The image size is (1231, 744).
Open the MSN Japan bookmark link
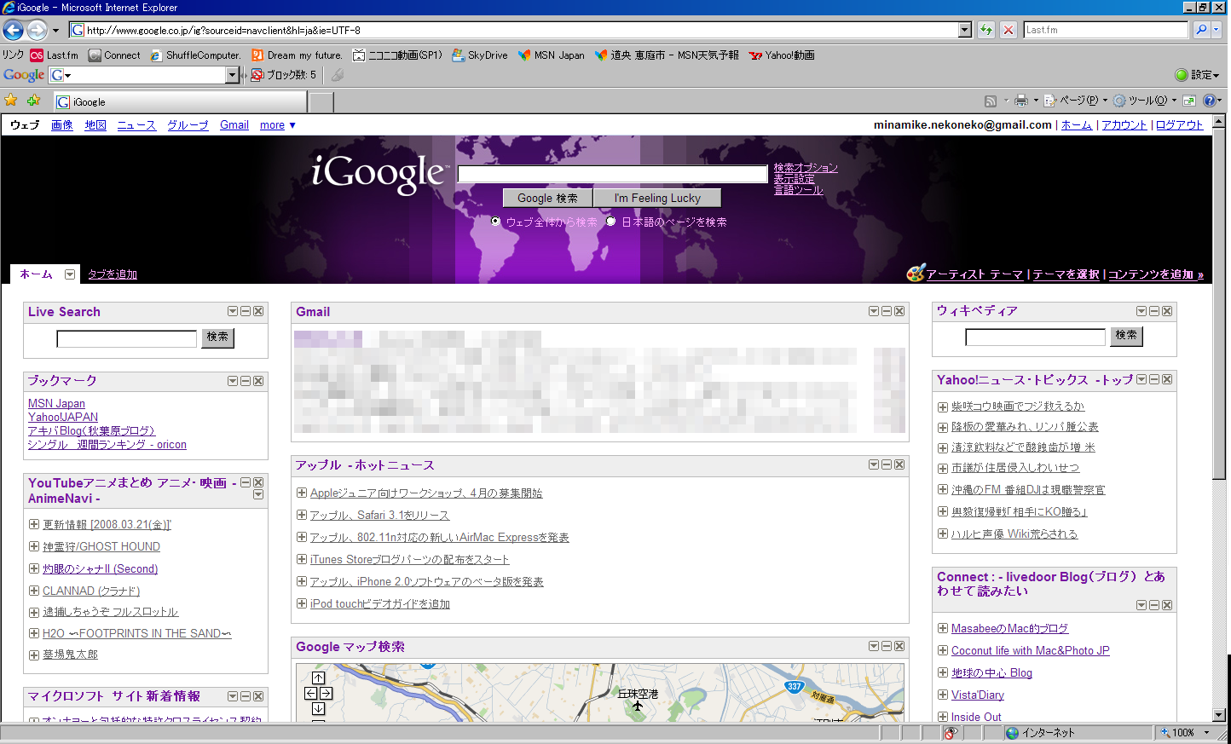56,403
